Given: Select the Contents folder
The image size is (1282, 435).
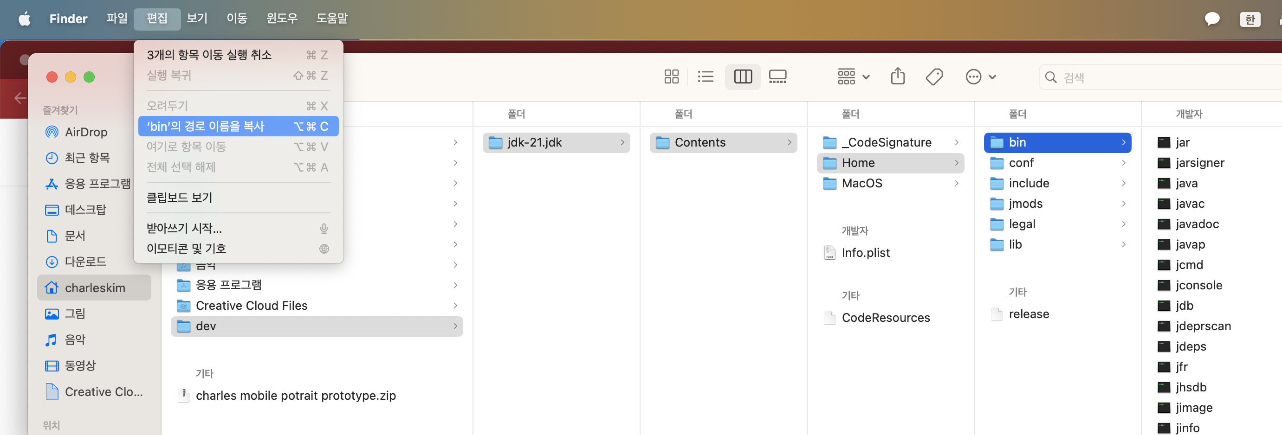Looking at the screenshot, I should tap(723, 143).
